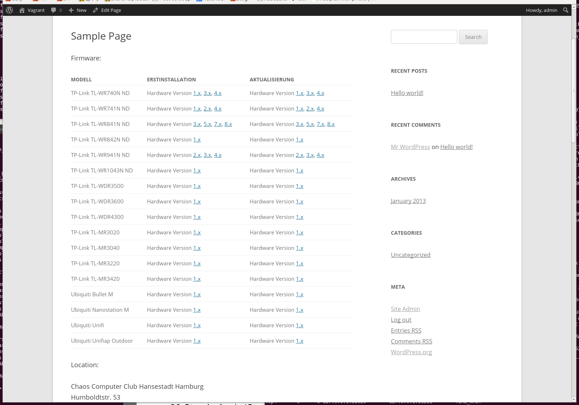Open MR3040 Erstinstallation 1.x firmware link

point(197,248)
